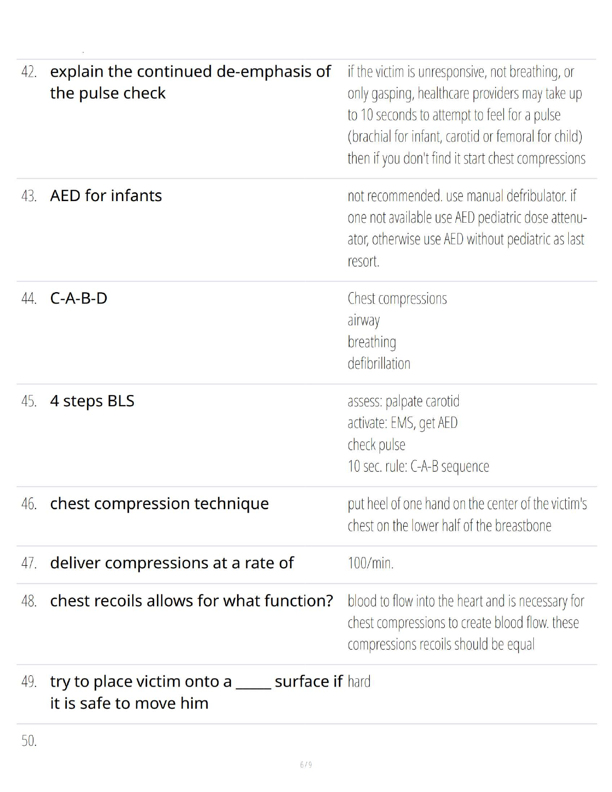The image size is (612, 792).
Task: Click the "defibrillation" line under C-A-B-D
Action: (379, 364)
